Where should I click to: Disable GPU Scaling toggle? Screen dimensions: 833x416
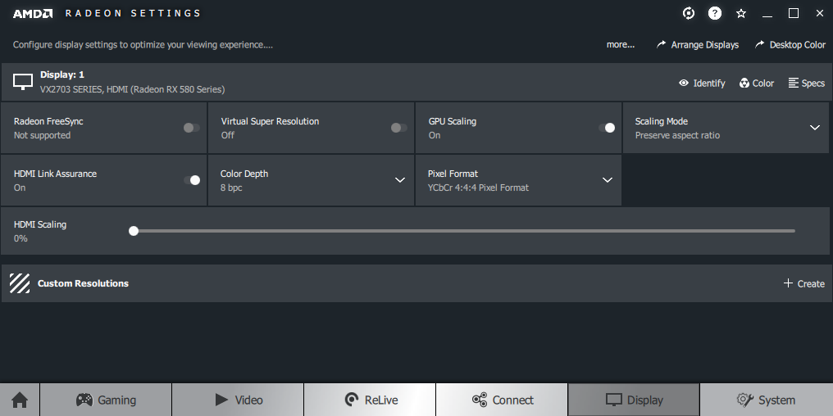pos(607,128)
